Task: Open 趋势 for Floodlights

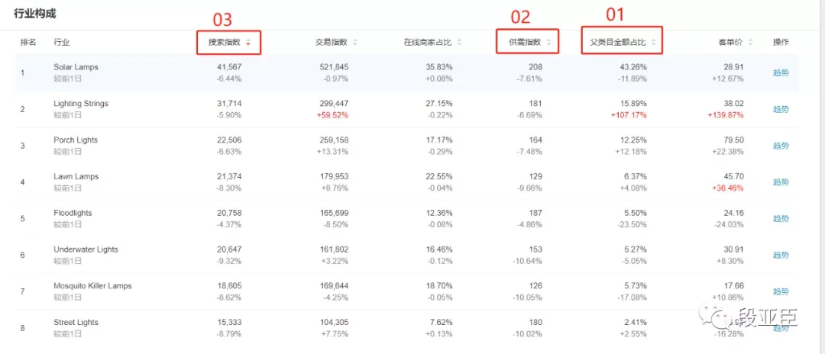Action: [781, 218]
